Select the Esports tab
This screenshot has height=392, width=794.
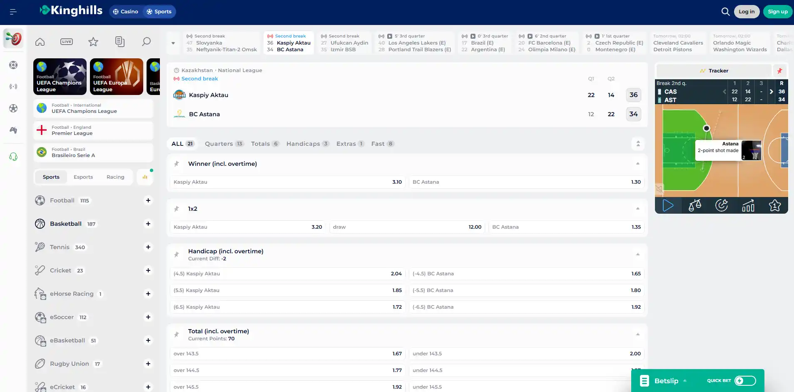(83, 177)
